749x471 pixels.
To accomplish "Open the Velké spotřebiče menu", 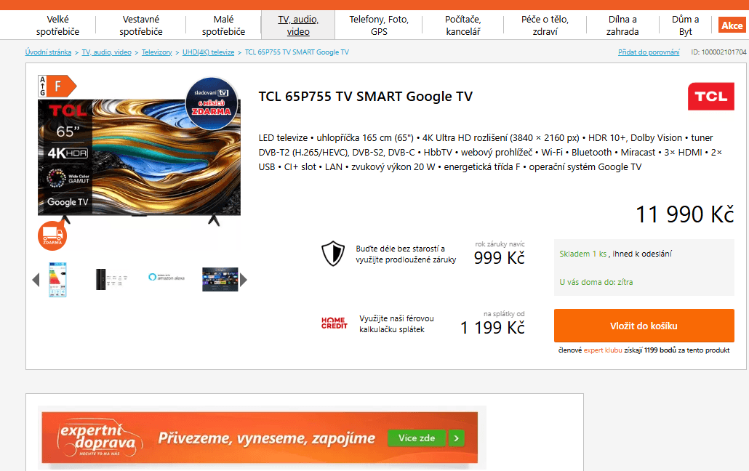I will click(x=57, y=25).
